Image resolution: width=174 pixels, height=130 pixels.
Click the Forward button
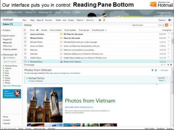tap(48, 20)
